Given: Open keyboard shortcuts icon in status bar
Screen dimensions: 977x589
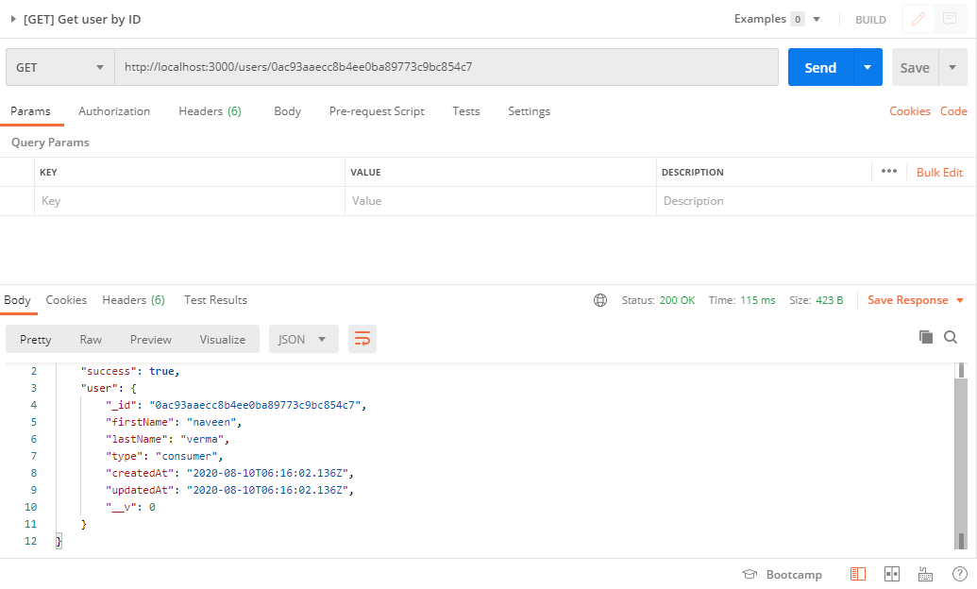Looking at the screenshot, I should [x=926, y=574].
